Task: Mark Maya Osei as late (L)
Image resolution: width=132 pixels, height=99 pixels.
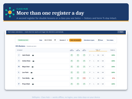Action: pos(94,67)
